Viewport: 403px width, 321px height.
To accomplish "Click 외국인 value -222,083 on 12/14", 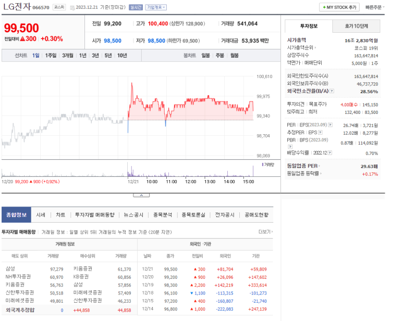I will [224, 309].
